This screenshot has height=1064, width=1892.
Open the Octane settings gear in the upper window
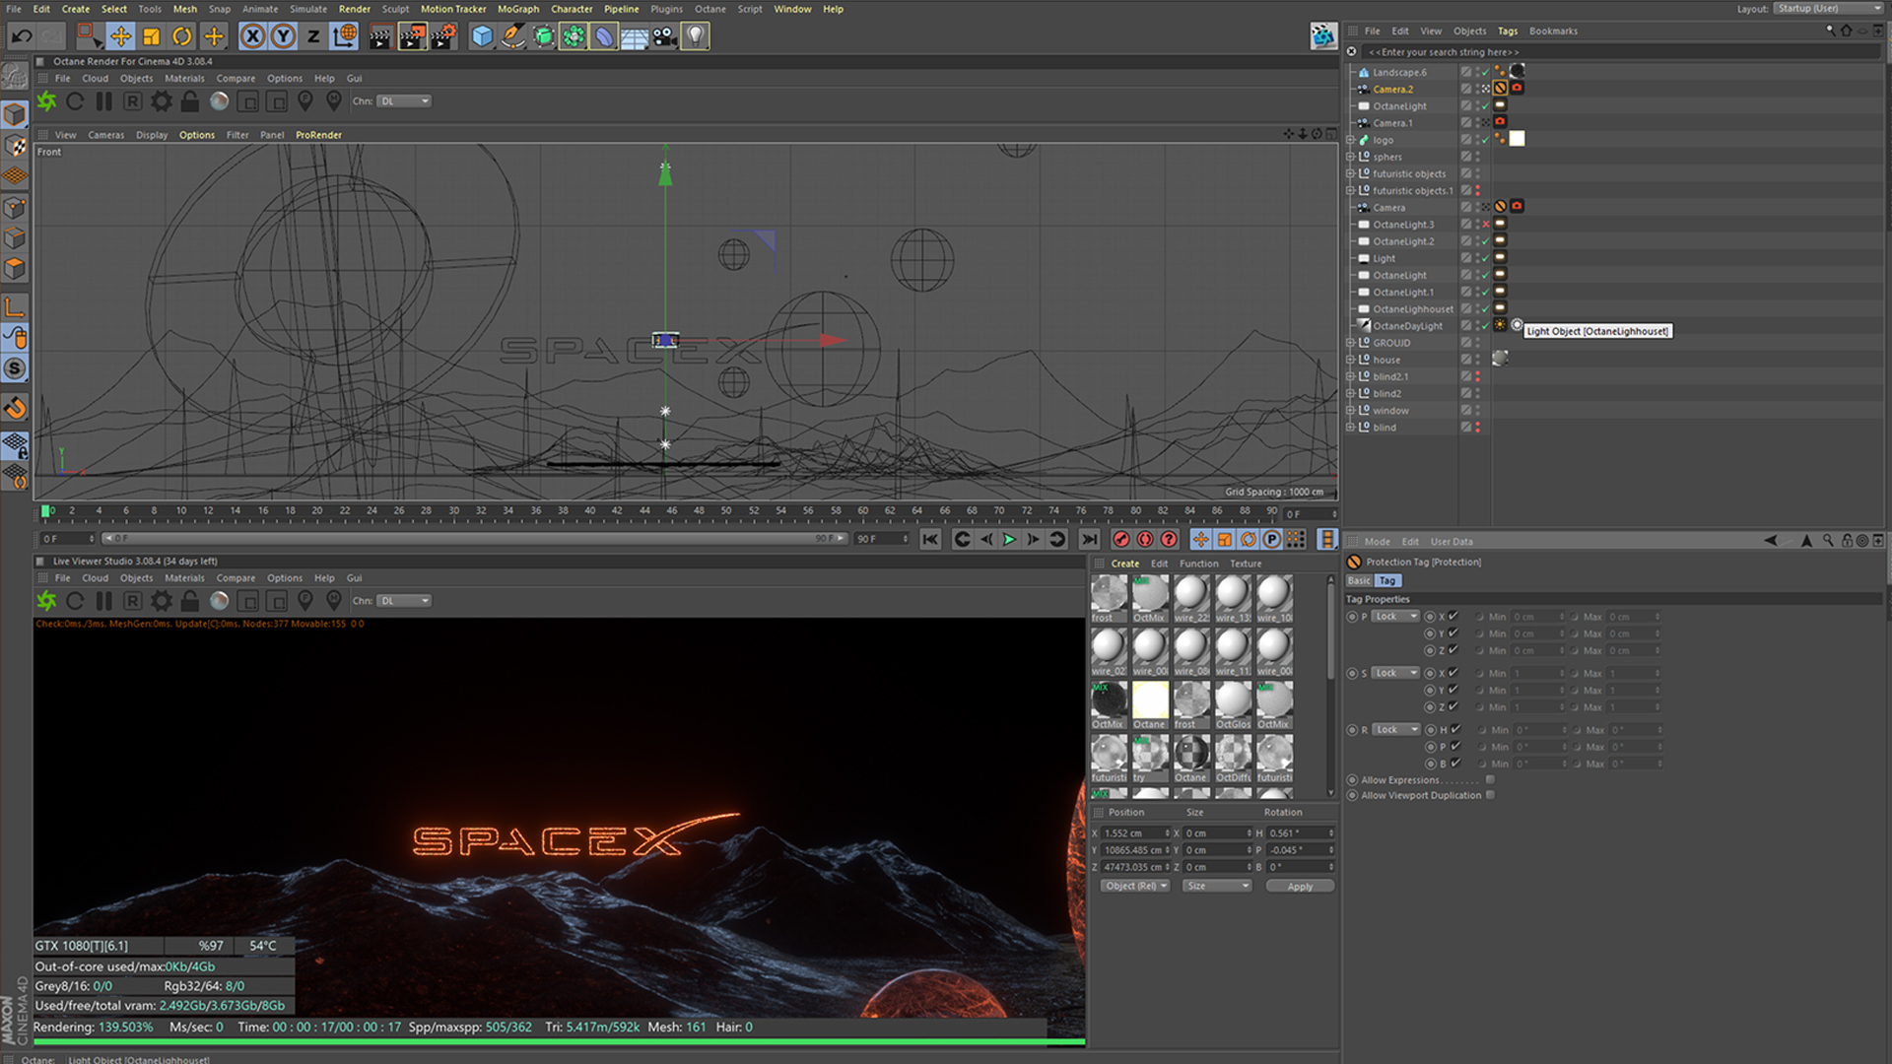coord(161,101)
